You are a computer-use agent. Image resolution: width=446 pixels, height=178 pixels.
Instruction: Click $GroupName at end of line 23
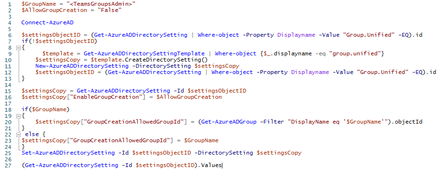pos(201,140)
